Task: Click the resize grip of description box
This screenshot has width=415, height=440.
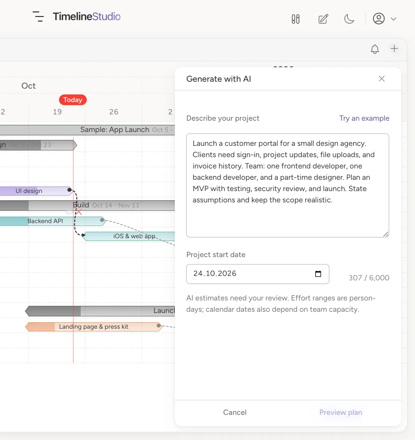Action: point(386,234)
